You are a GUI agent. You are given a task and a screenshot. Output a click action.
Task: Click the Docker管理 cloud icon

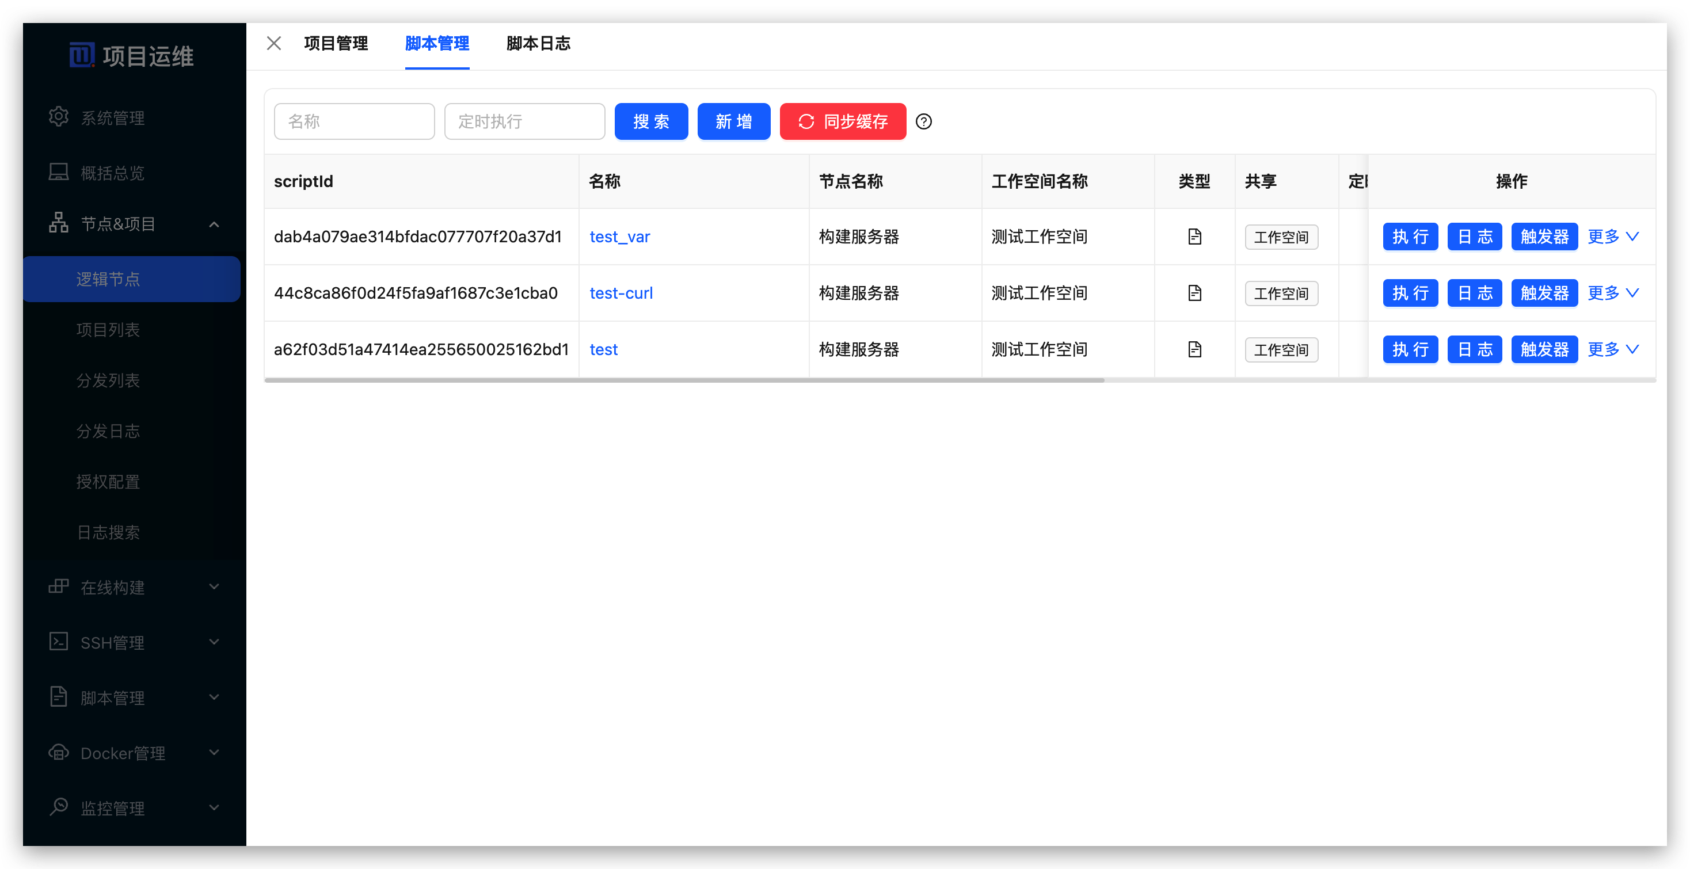(58, 752)
